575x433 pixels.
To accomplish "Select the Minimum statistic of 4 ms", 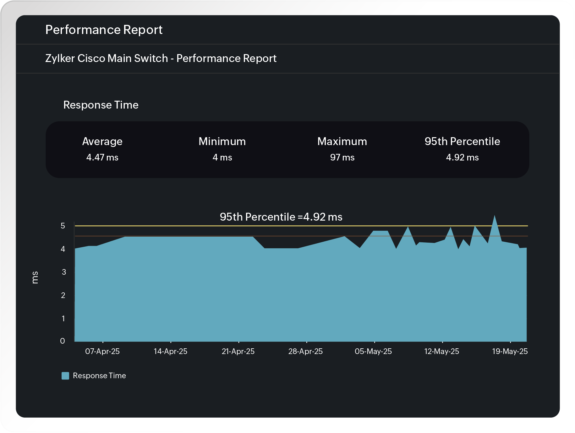I will 222,157.
